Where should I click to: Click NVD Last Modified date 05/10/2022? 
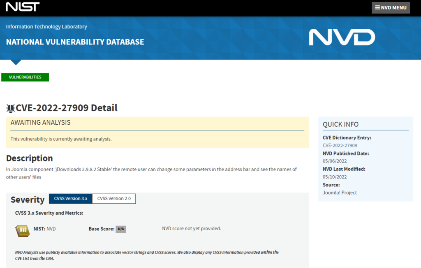point(335,177)
